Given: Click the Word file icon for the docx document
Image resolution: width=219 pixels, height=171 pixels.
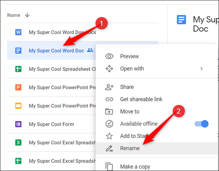Looking at the screenshot, I should point(18,32).
